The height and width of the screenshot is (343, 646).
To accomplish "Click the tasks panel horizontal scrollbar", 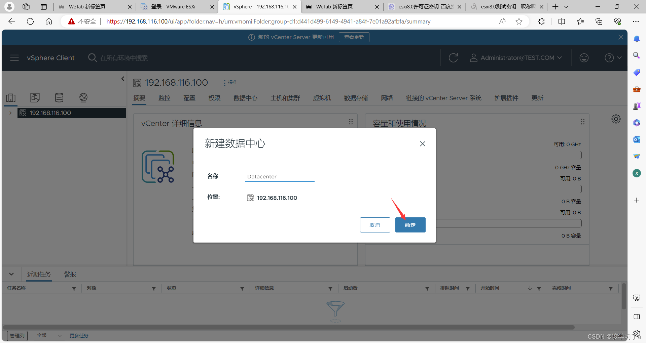I will [289, 327].
